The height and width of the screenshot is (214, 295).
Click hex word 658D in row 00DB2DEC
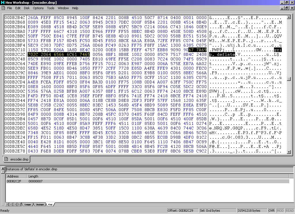[x=33, y=128]
